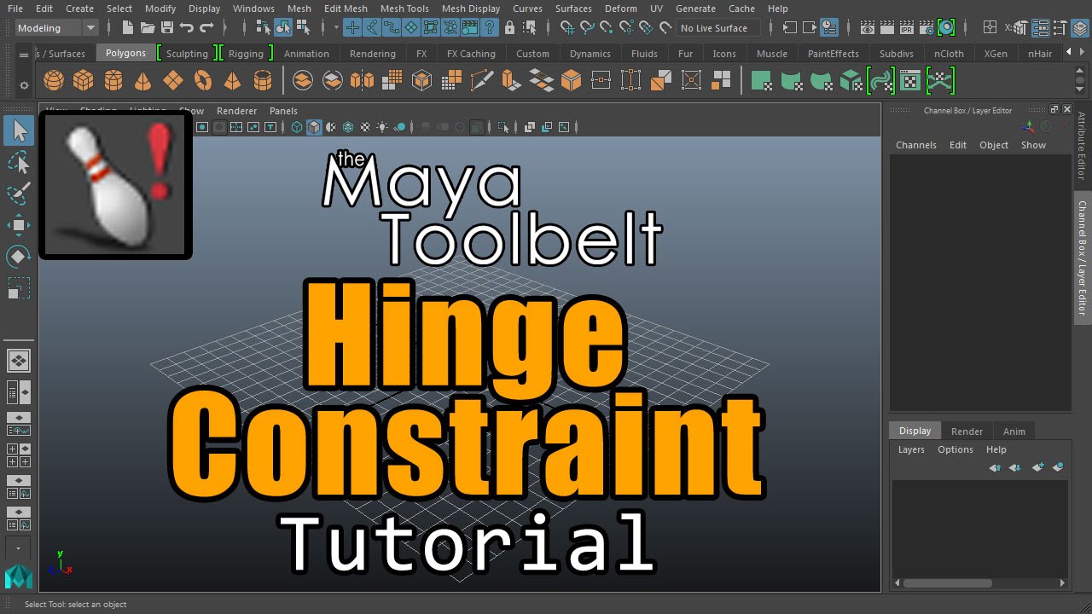Create a polygon pipe from the shelf

[264, 81]
